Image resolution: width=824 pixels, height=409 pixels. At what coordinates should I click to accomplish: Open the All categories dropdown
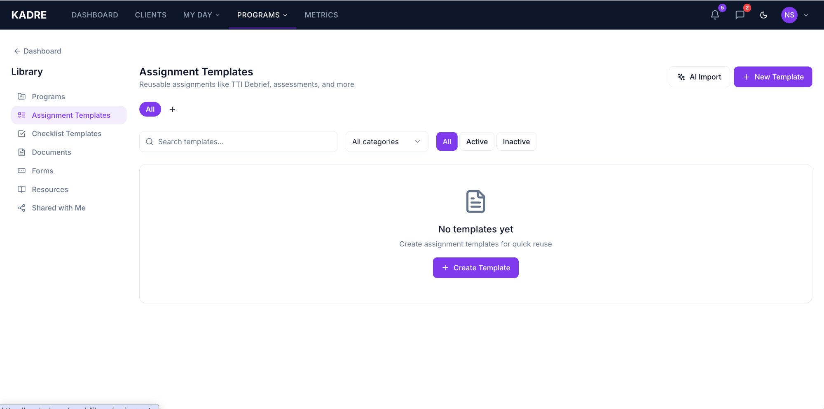click(x=386, y=141)
